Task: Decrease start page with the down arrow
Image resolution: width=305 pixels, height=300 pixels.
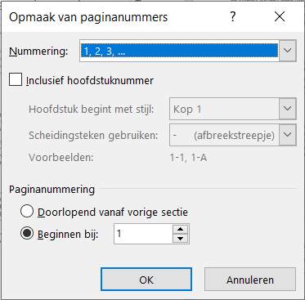Action: (181, 239)
